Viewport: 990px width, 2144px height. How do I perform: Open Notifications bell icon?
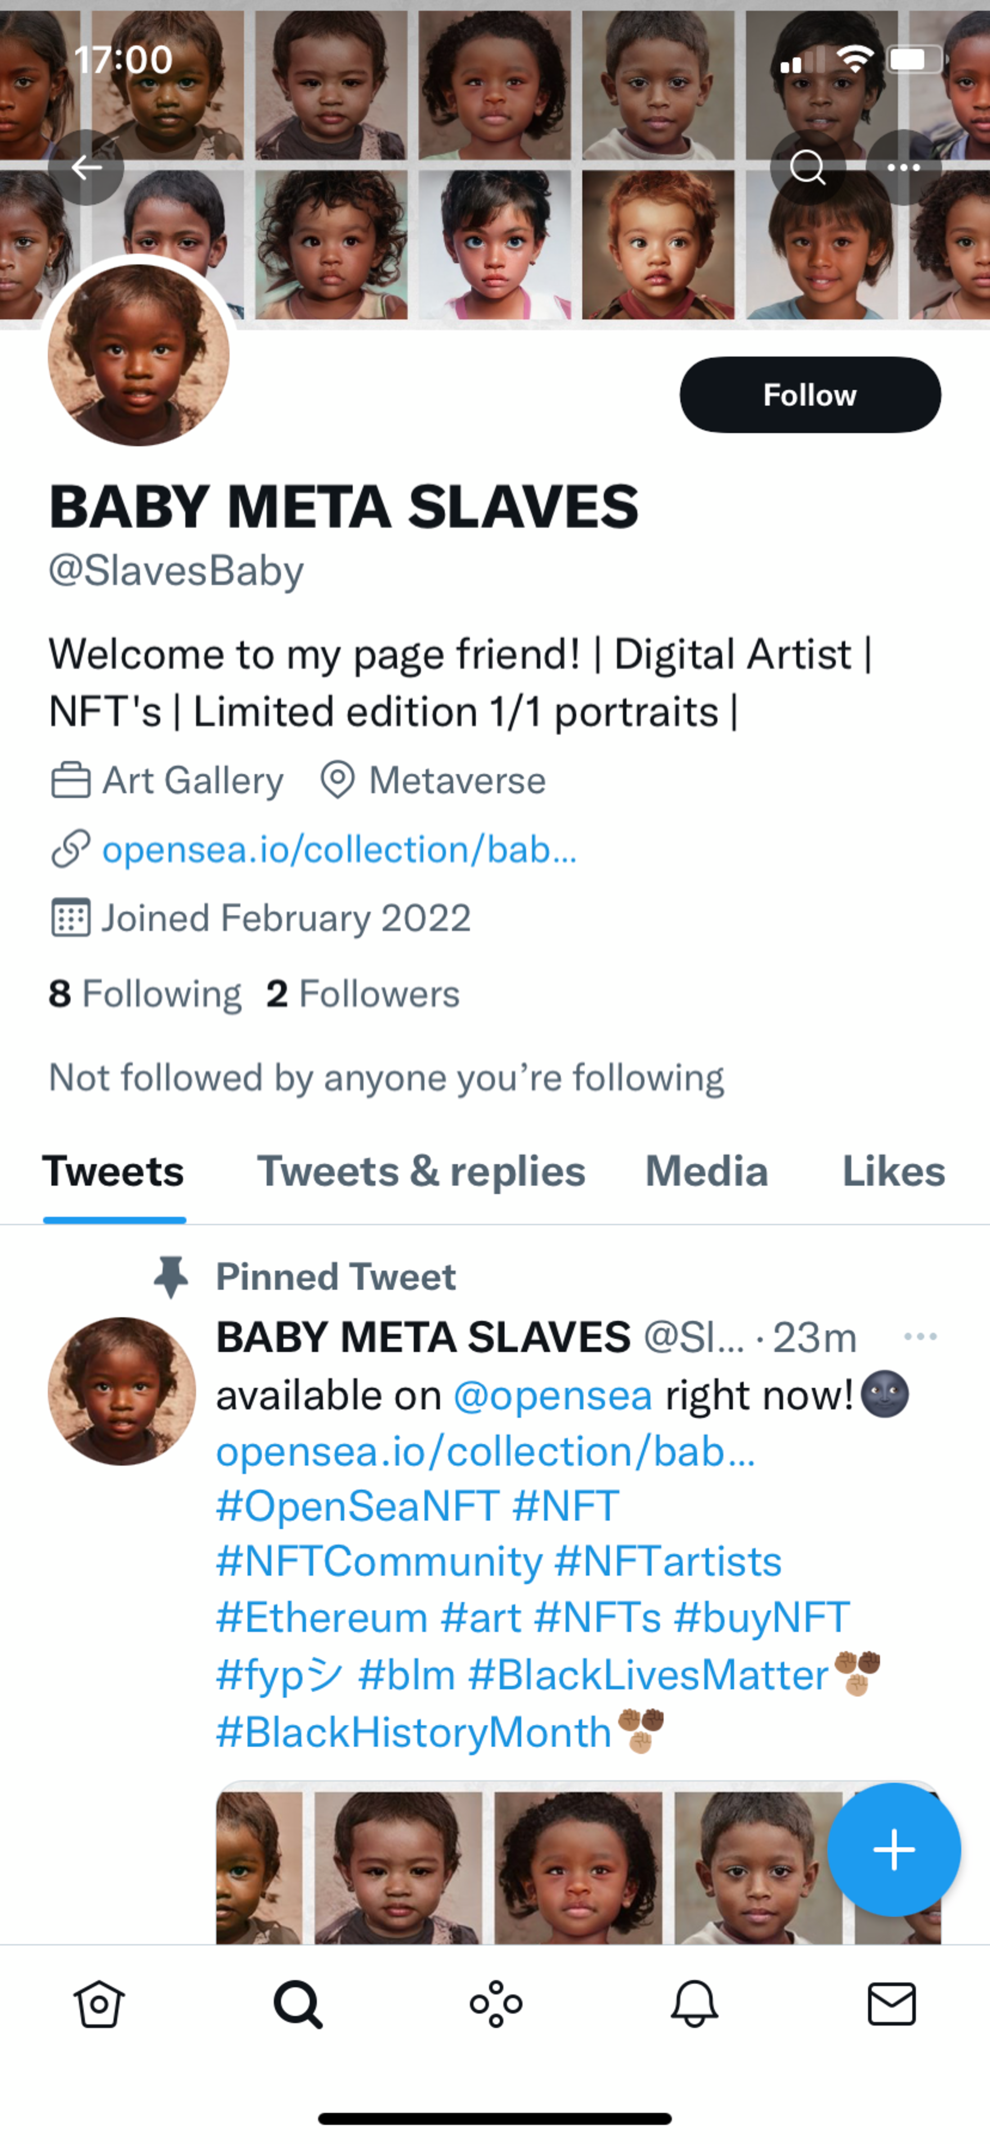coord(694,2003)
